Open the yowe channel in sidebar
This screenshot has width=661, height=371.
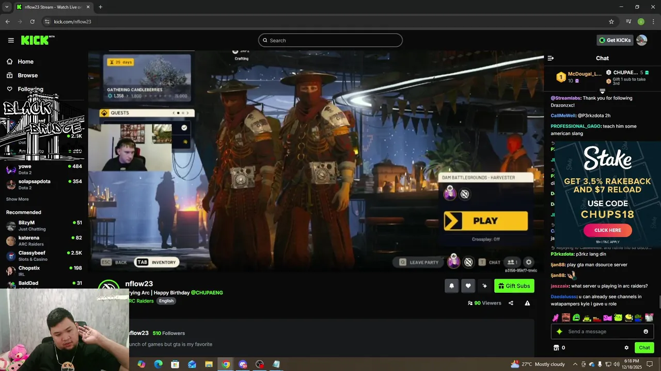44,169
